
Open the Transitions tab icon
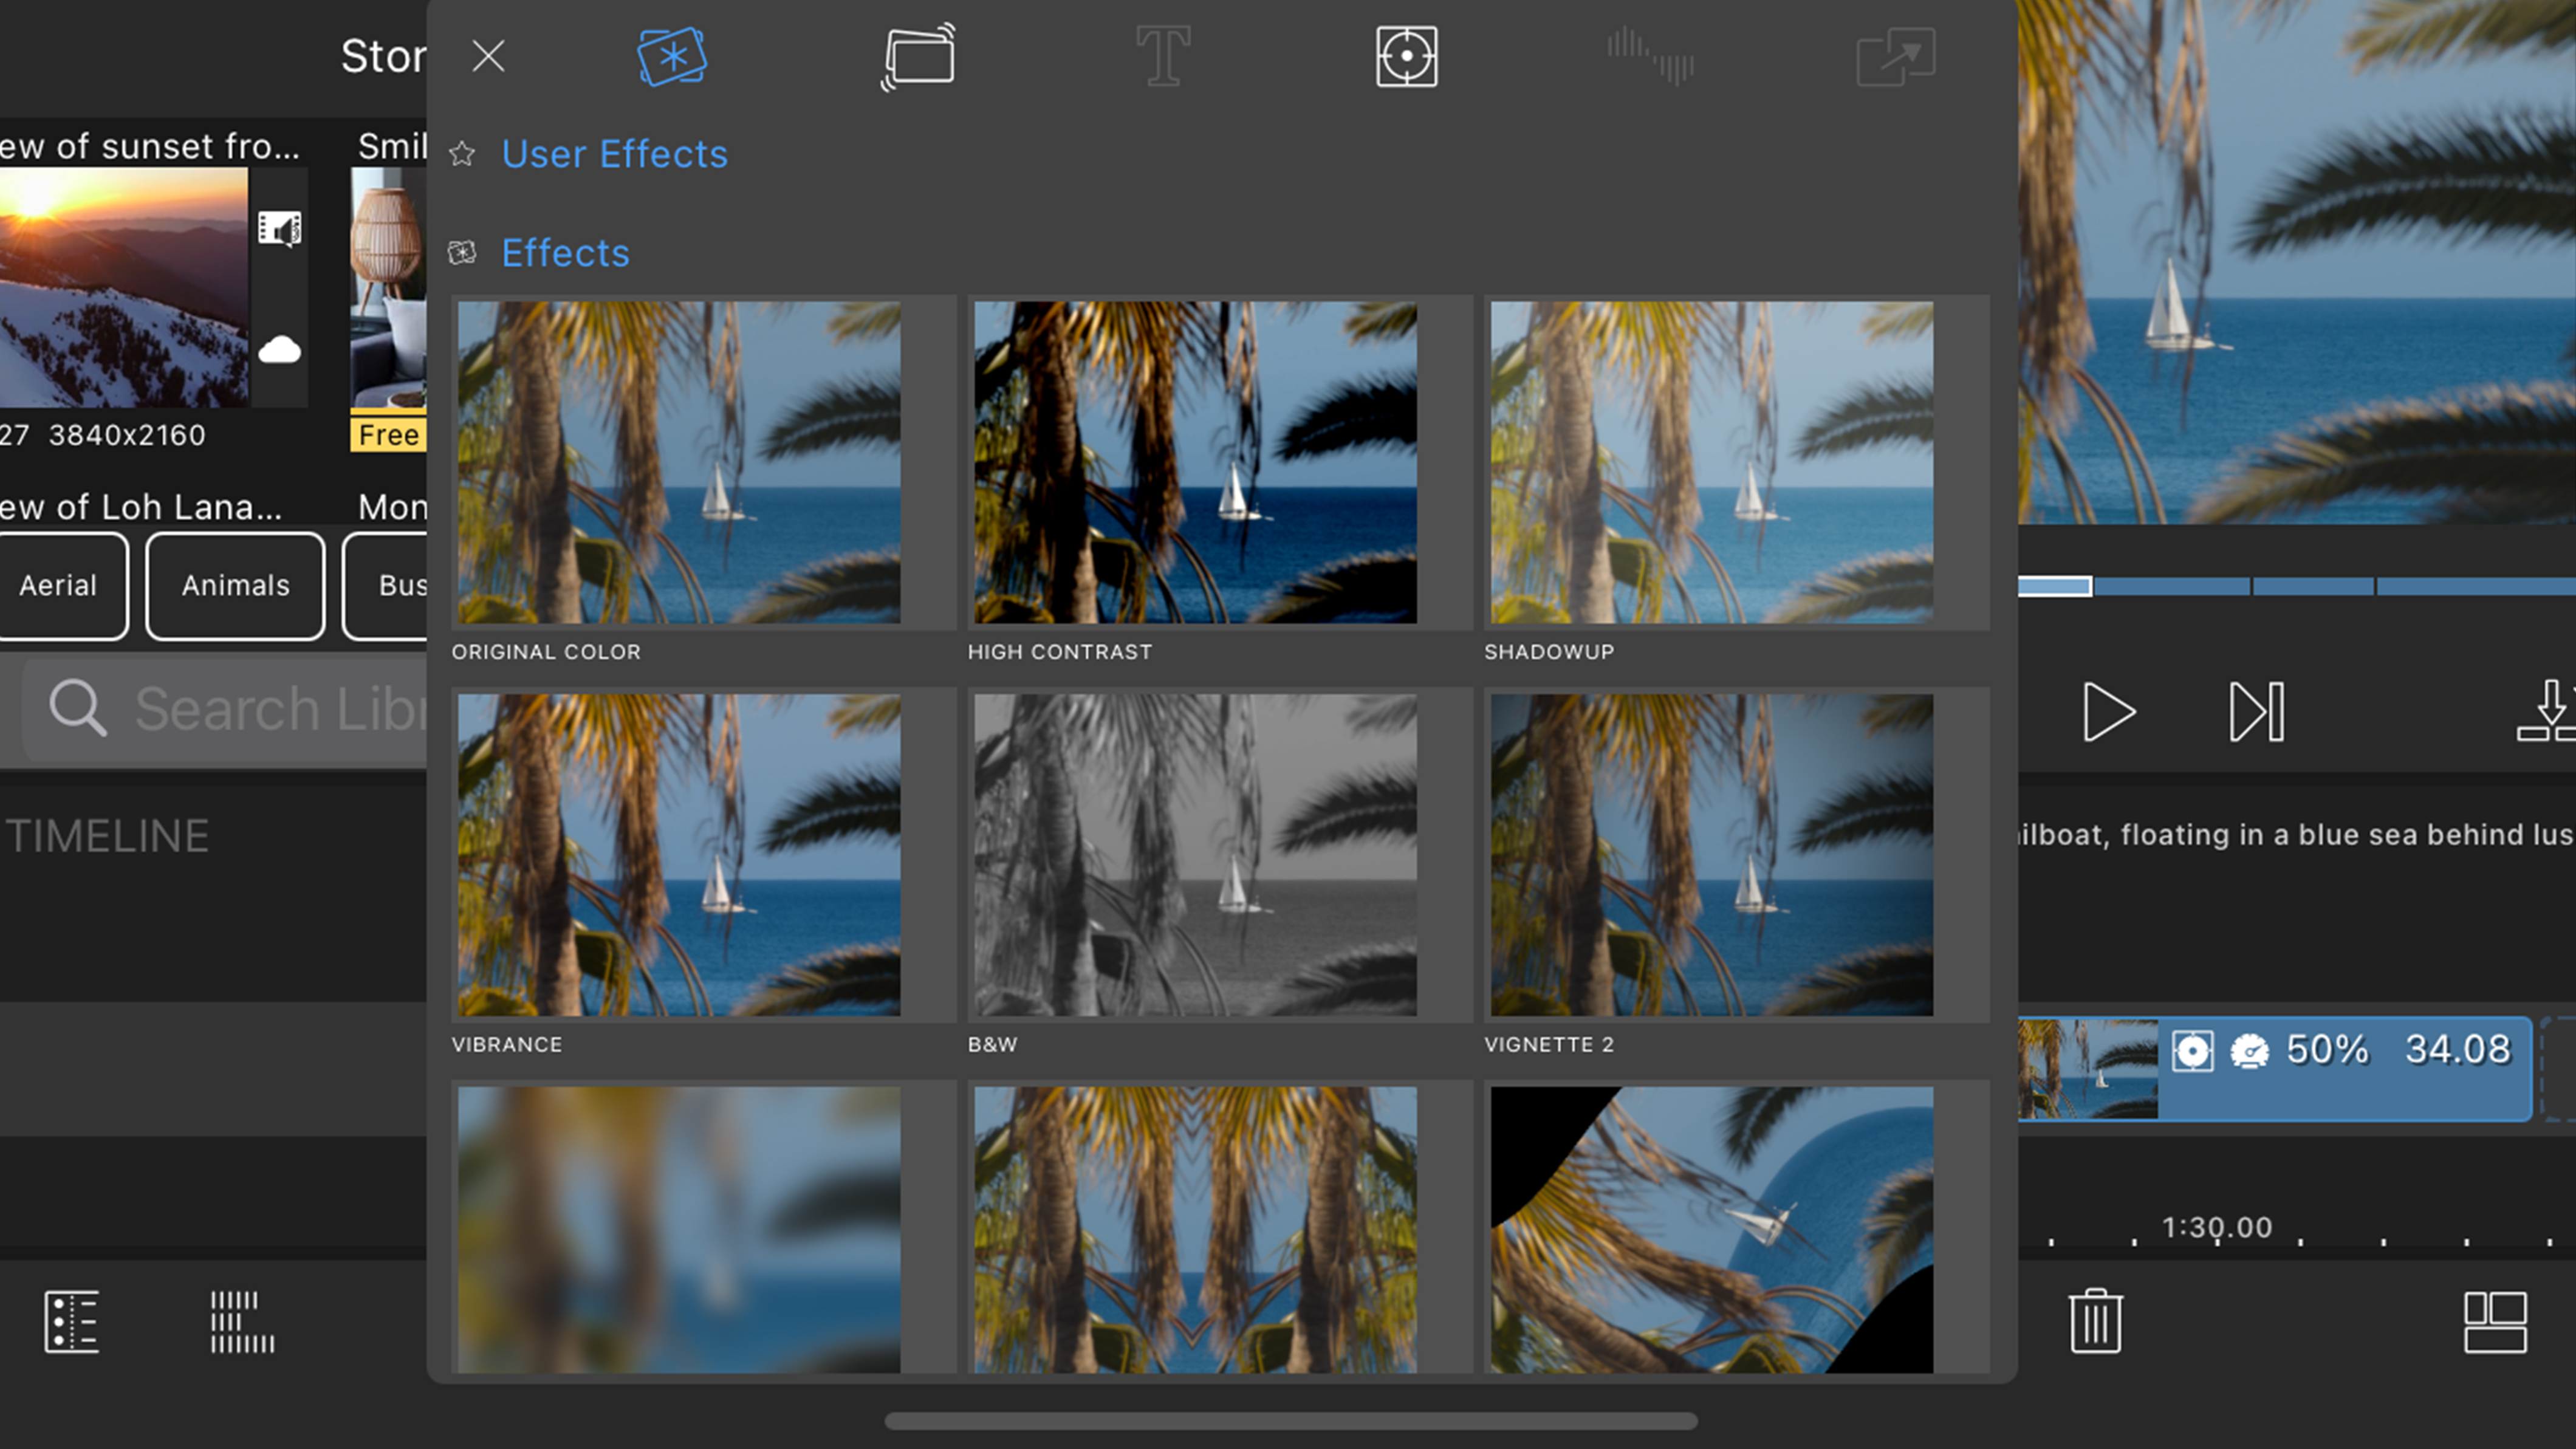click(918, 57)
